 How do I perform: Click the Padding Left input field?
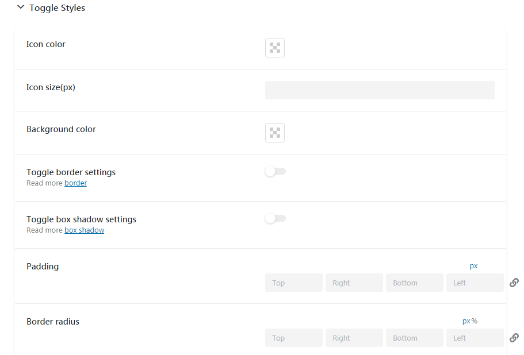pos(475,283)
